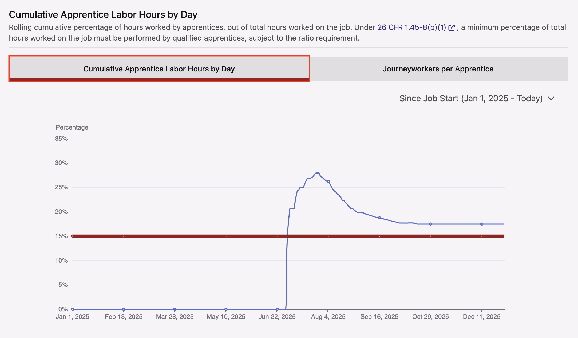
Task: Click the Oct 29, 2025 x-axis label
Action: click(x=430, y=317)
